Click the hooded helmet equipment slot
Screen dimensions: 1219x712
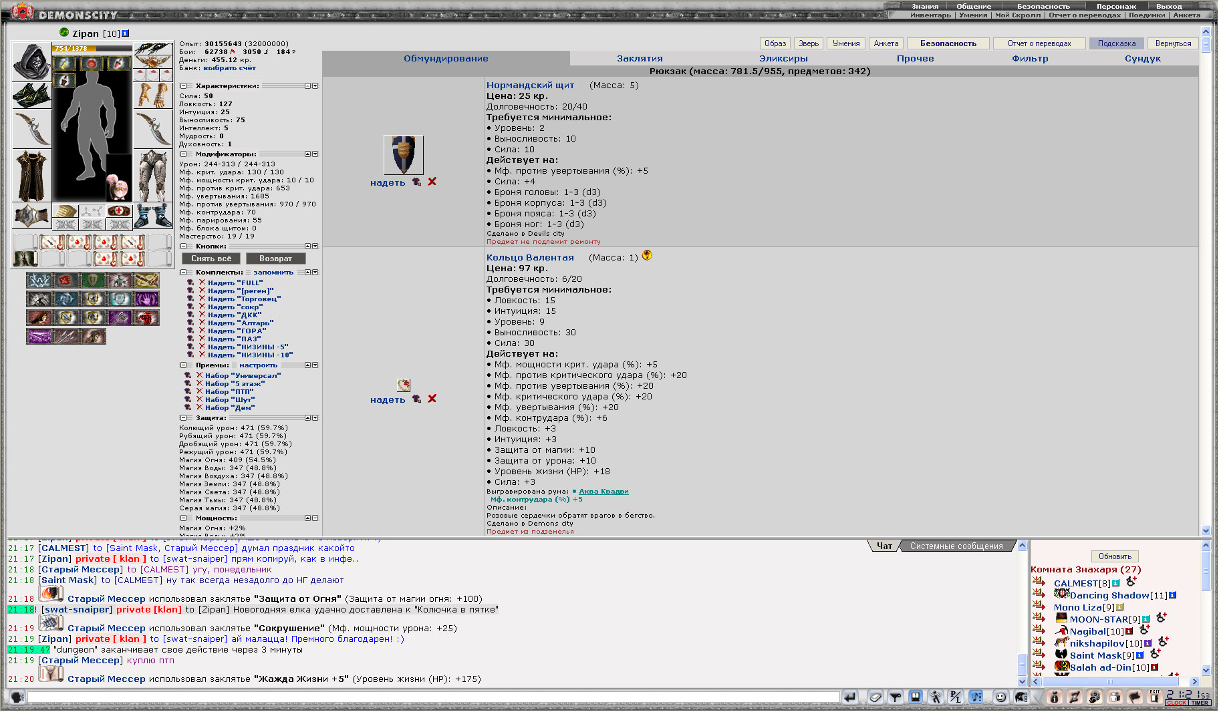pos(31,61)
